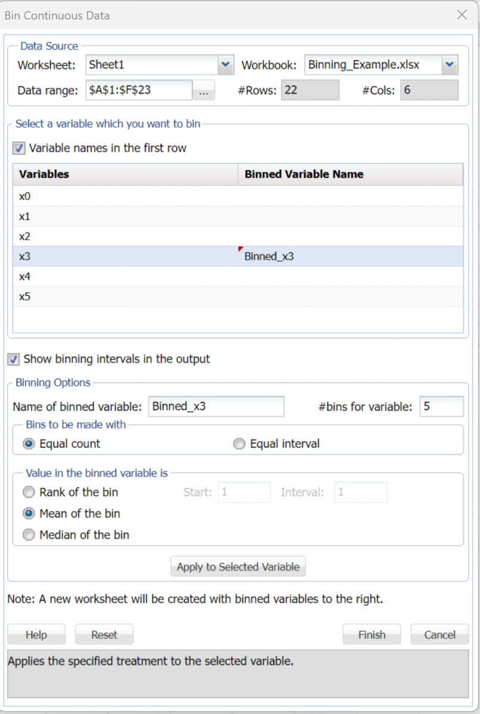Reset the dialog settings
The width and height of the screenshot is (480, 714).
click(104, 635)
